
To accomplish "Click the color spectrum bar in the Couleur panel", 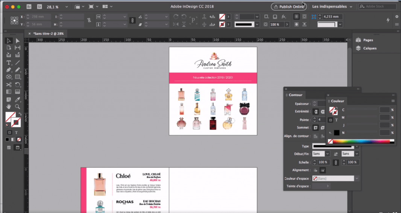I will [361, 141].
